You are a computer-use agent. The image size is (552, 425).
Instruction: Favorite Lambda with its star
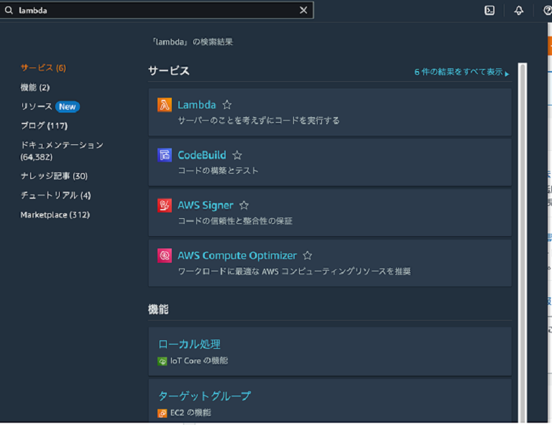(x=227, y=105)
